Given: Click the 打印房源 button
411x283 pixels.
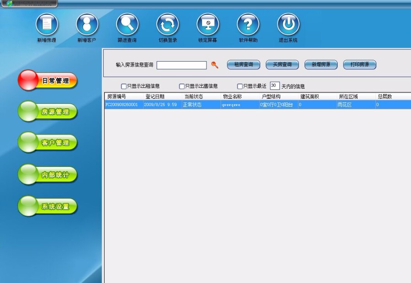Looking at the screenshot, I should (x=359, y=64).
